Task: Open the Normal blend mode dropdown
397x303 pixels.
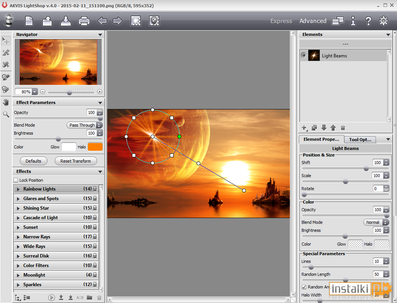Action: coord(376,222)
